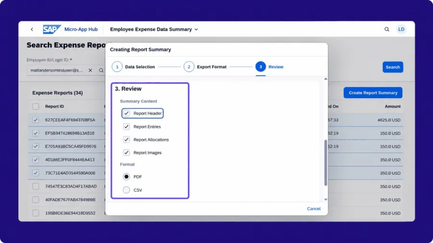Click the Expense Reports (34) title
The width and height of the screenshot is (433, 243).
pyautogui.click(x=57, y=93)
